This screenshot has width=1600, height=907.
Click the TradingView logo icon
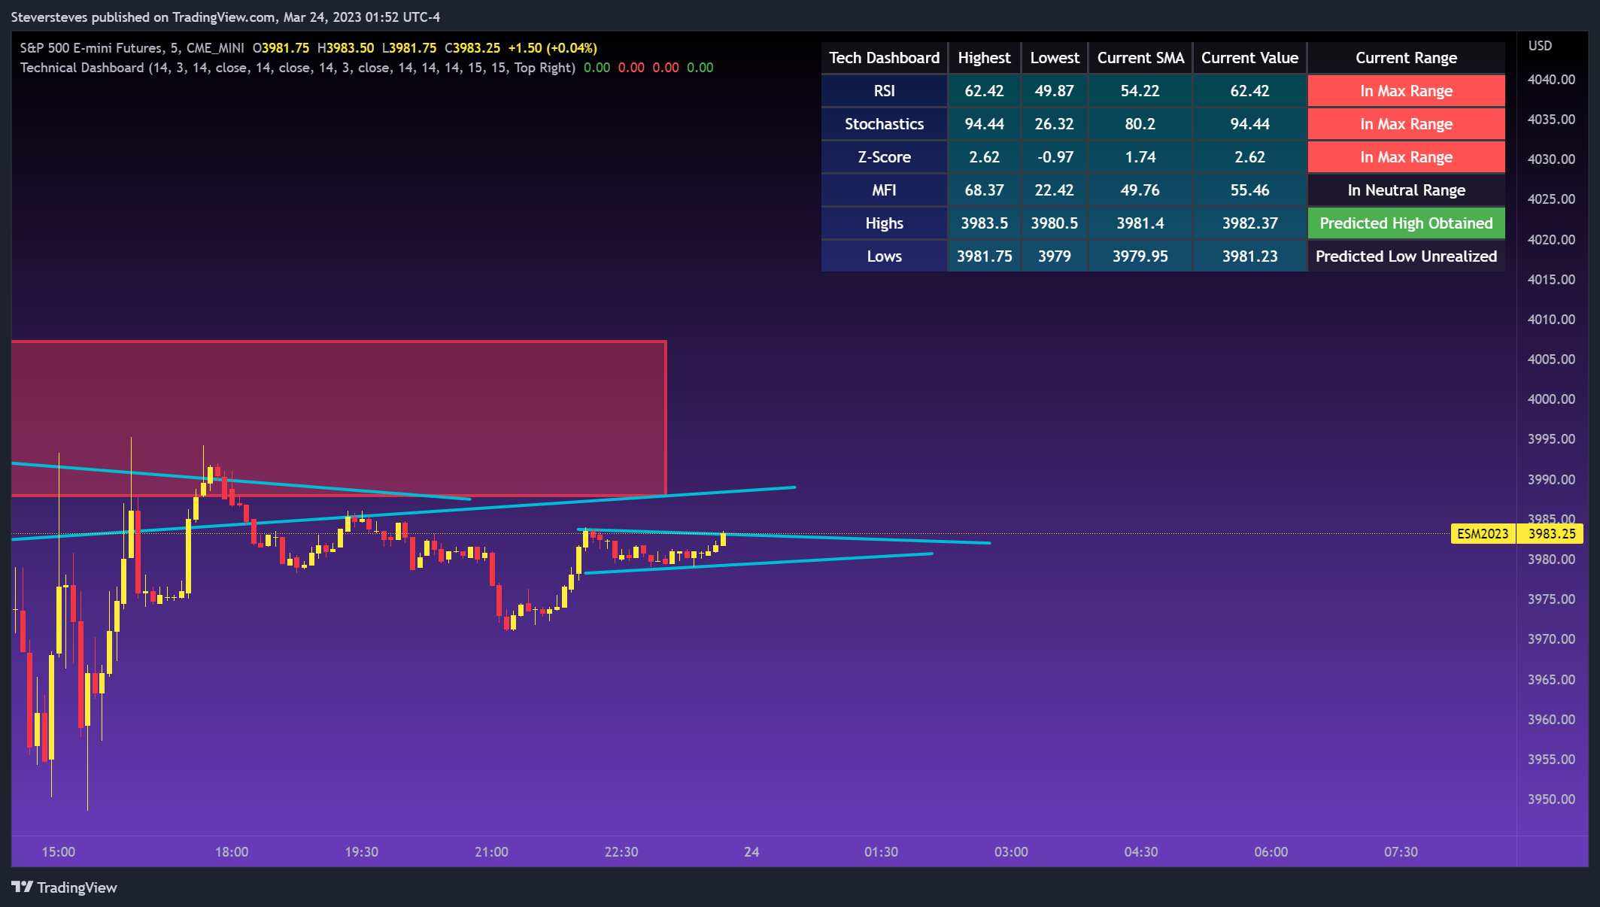point(23,887)
